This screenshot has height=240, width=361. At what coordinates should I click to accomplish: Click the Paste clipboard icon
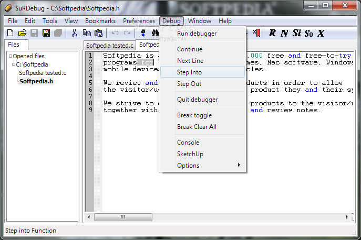click(99, 33)
